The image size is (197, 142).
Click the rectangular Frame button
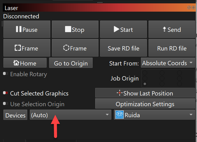pyautogui.click(x=26, y=48)
